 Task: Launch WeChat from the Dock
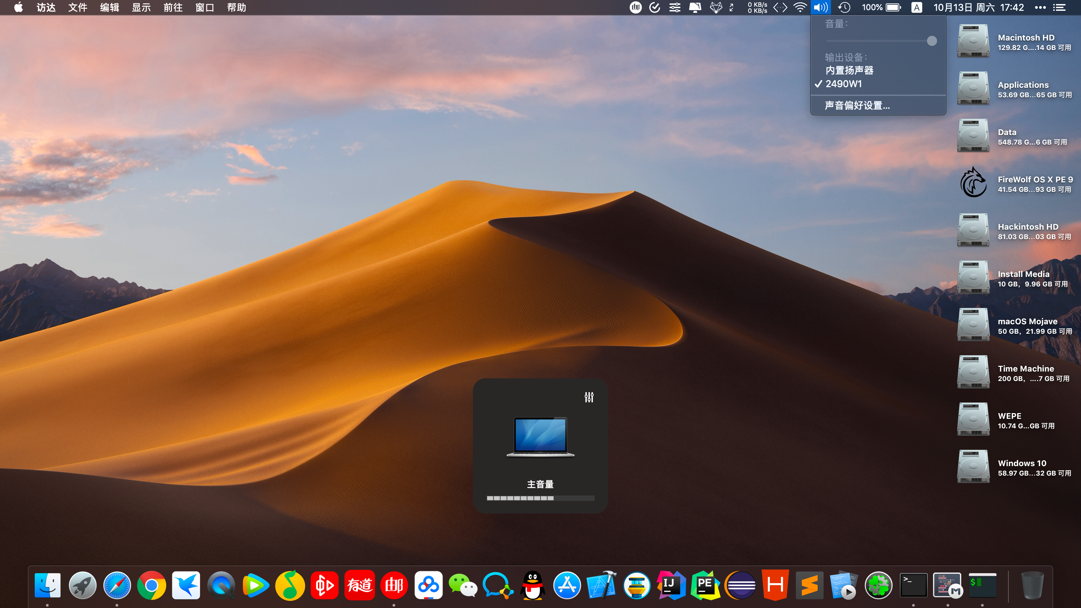463,585
